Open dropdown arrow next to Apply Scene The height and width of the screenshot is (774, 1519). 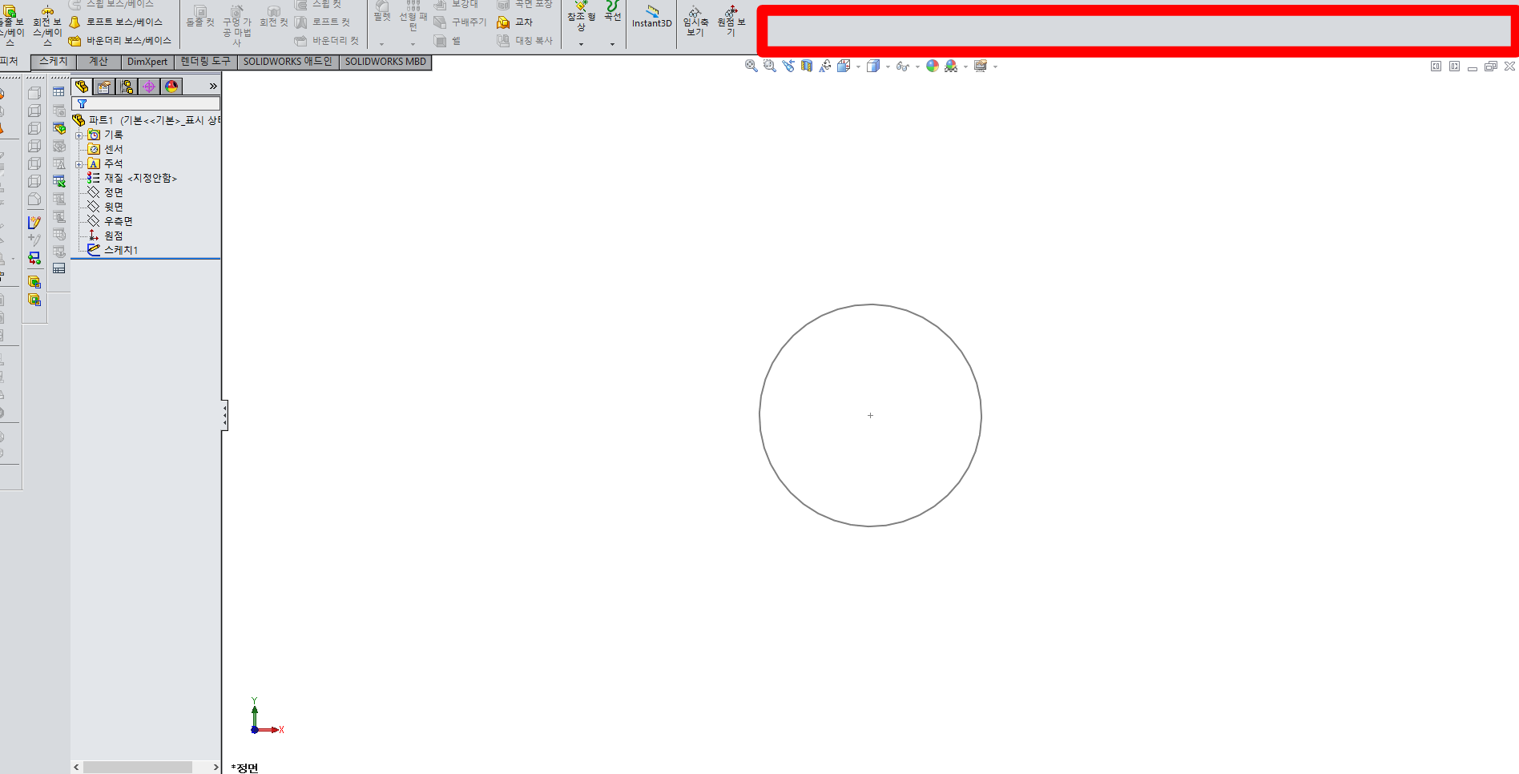click(965, 67)
